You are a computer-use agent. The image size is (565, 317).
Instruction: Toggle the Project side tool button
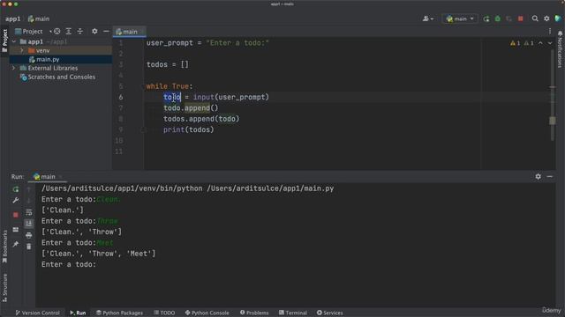(4, 41)
